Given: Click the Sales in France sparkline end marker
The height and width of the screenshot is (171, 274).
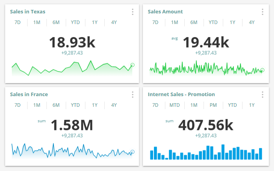Looking at the screenshot, I should click(x=132, y=152).
